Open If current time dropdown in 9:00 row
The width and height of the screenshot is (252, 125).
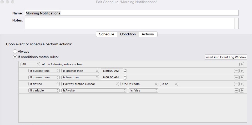coord(44,77)
